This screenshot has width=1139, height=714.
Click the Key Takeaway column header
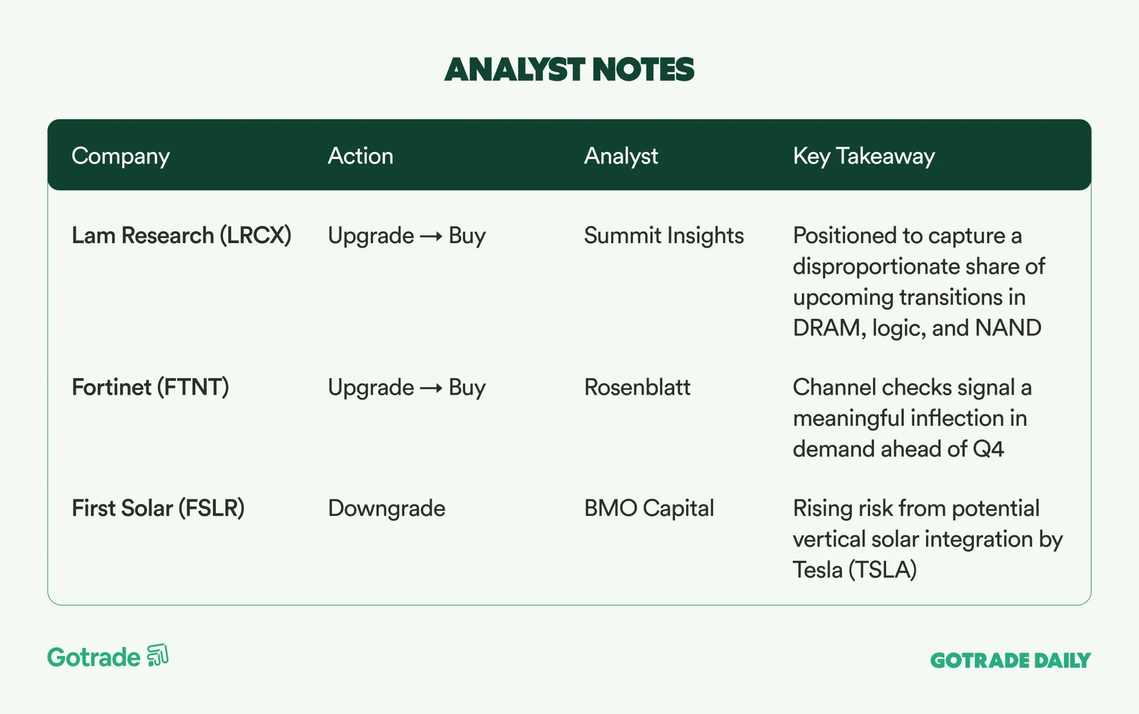[863, 156]
